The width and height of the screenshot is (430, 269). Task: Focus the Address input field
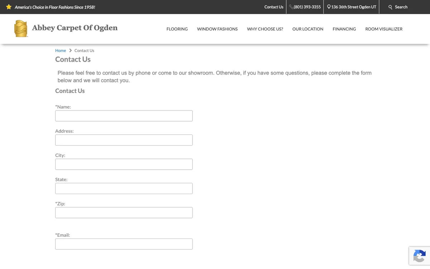pos(124,140)
